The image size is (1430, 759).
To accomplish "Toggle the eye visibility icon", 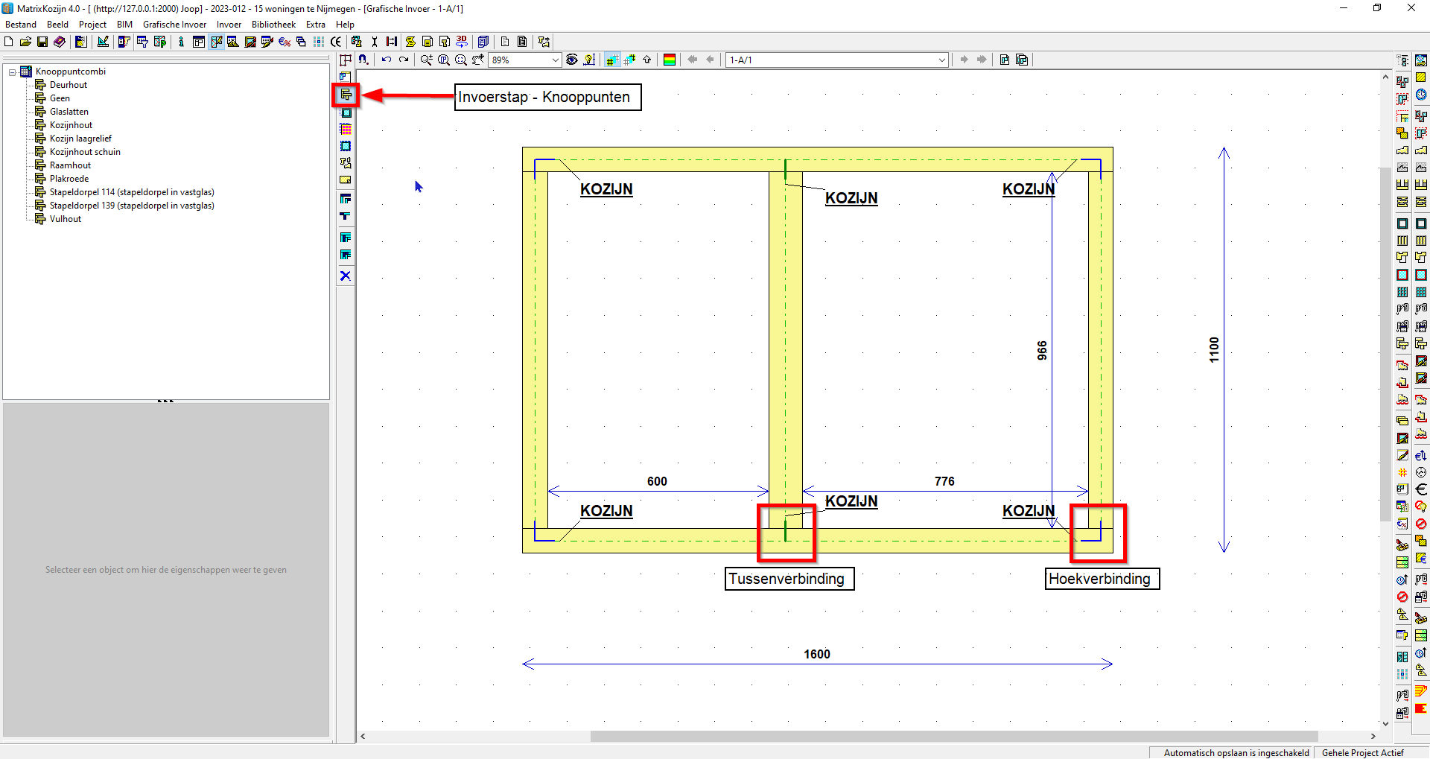I will (571, 60).
